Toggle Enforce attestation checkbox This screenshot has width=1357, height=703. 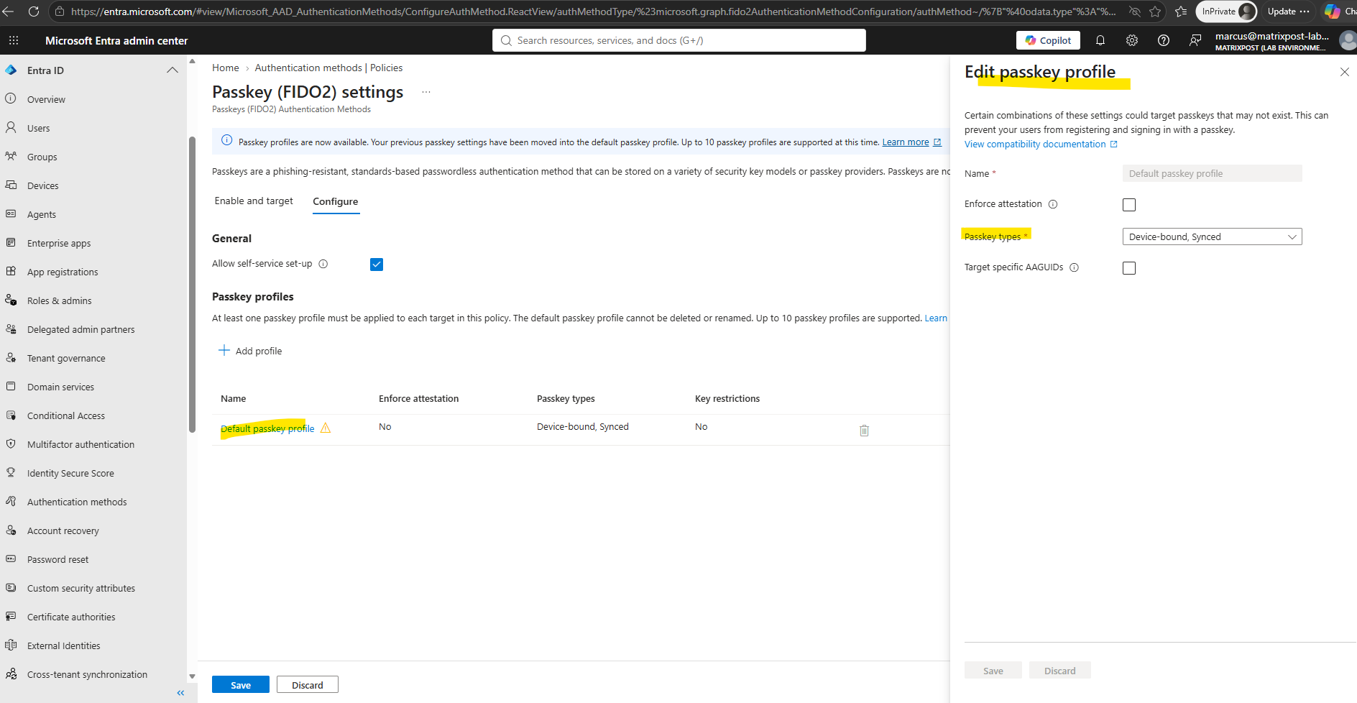point(1129,205)
